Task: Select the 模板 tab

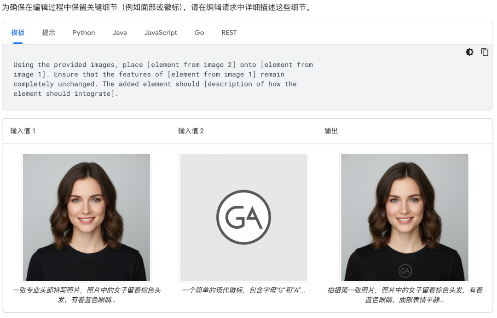Action: tap(18, 33)
